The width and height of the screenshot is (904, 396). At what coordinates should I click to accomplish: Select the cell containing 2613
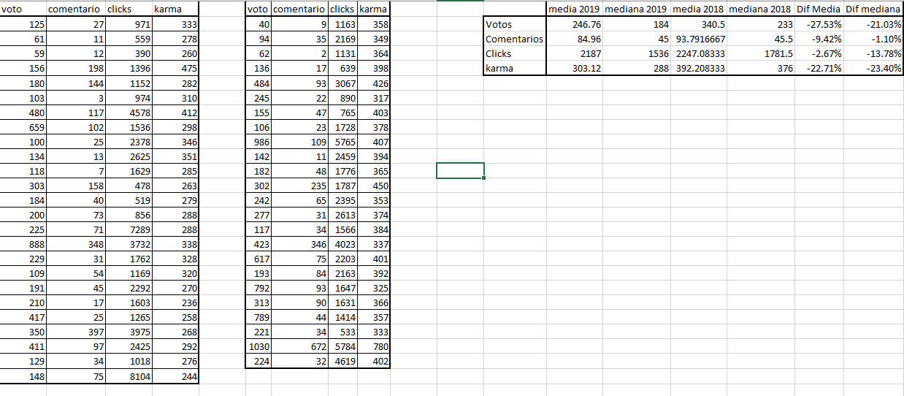point(343,215)
